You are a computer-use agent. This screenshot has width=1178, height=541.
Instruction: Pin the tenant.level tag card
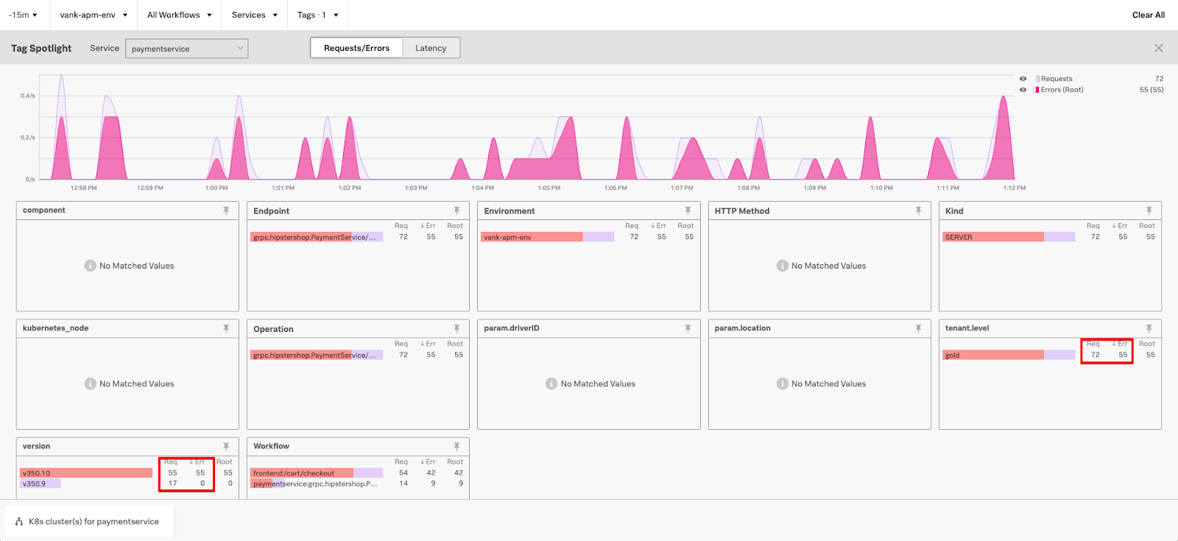coord(1149,328)
